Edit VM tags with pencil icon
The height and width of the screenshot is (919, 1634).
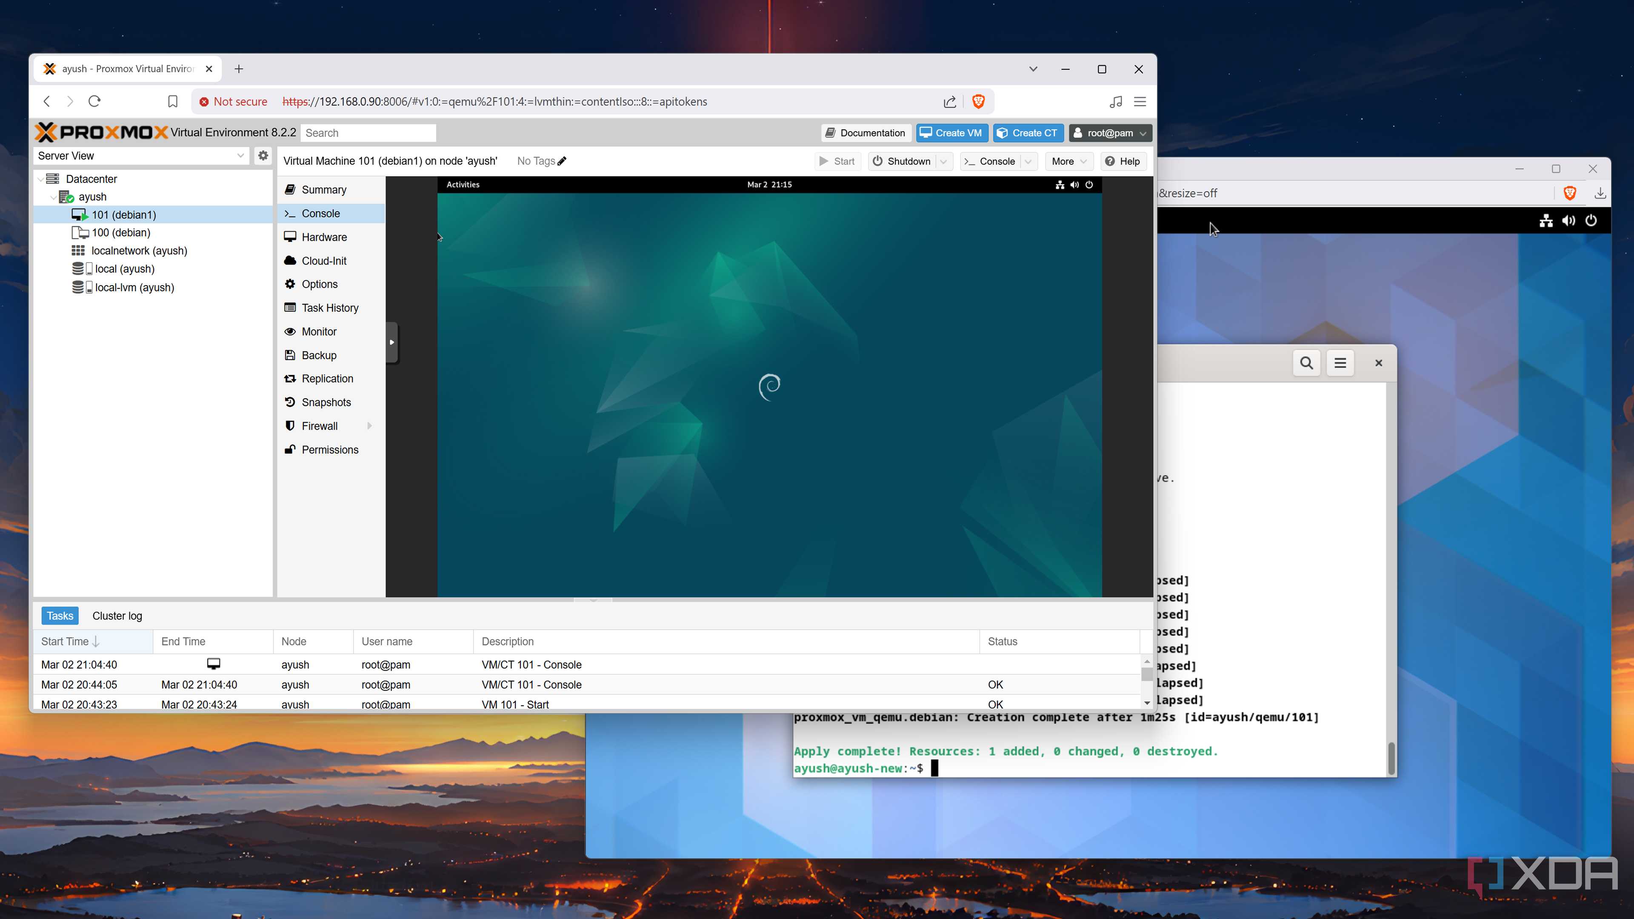(x=562, y=161)
